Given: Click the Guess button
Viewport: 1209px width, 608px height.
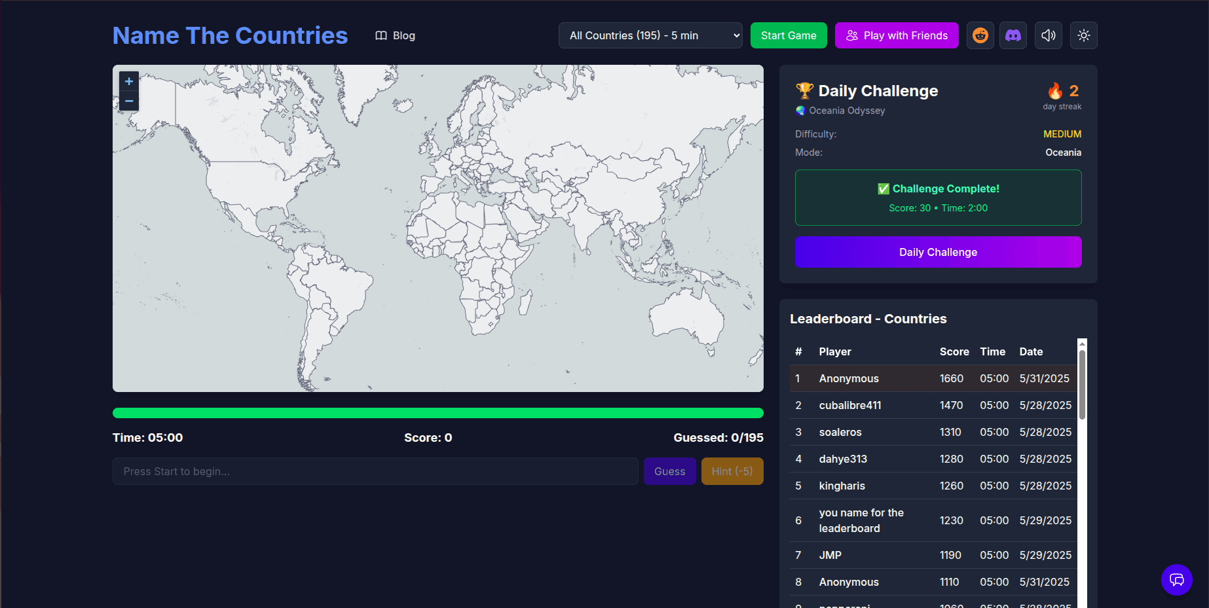Looking at the screenshot, I should (x=669, y=471).
